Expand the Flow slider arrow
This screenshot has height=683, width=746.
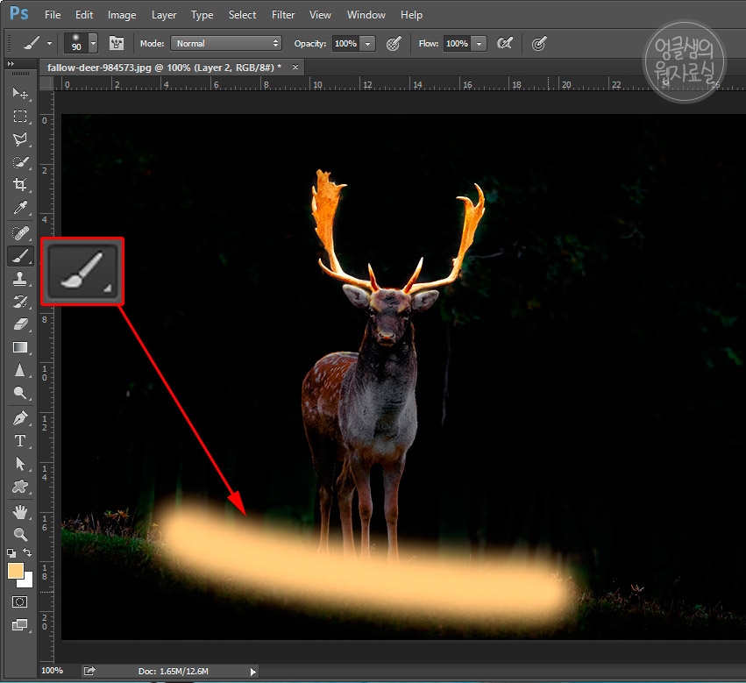tap(480, 43)
